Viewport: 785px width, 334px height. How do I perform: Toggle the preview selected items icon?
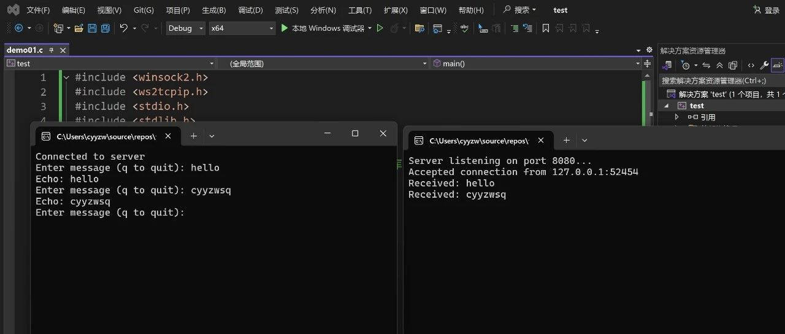click(x=778, y=65)
